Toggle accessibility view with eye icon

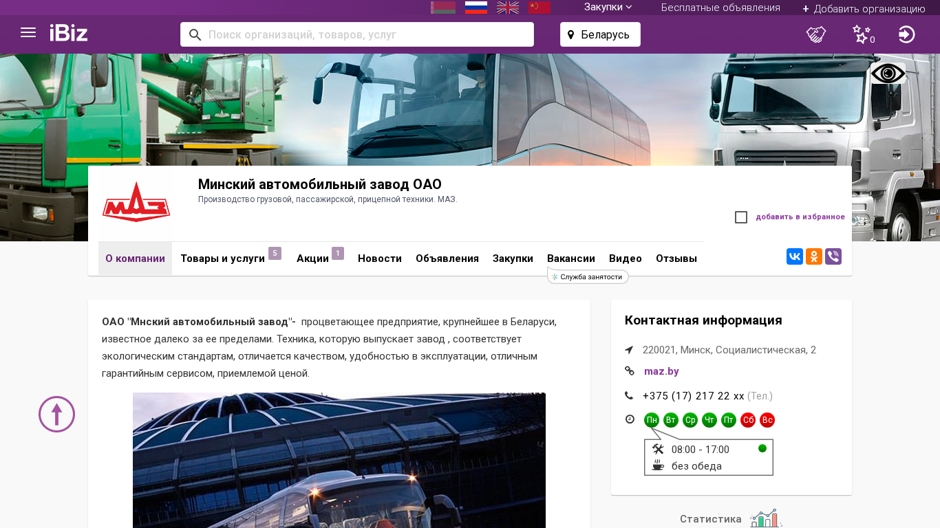888,74
